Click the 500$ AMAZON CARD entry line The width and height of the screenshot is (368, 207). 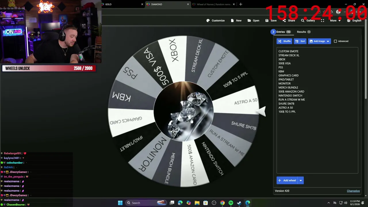291,91
